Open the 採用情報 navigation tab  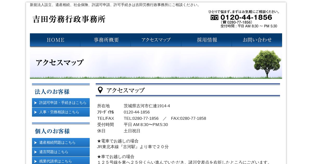pyautogui.click(x=206, y=40)
